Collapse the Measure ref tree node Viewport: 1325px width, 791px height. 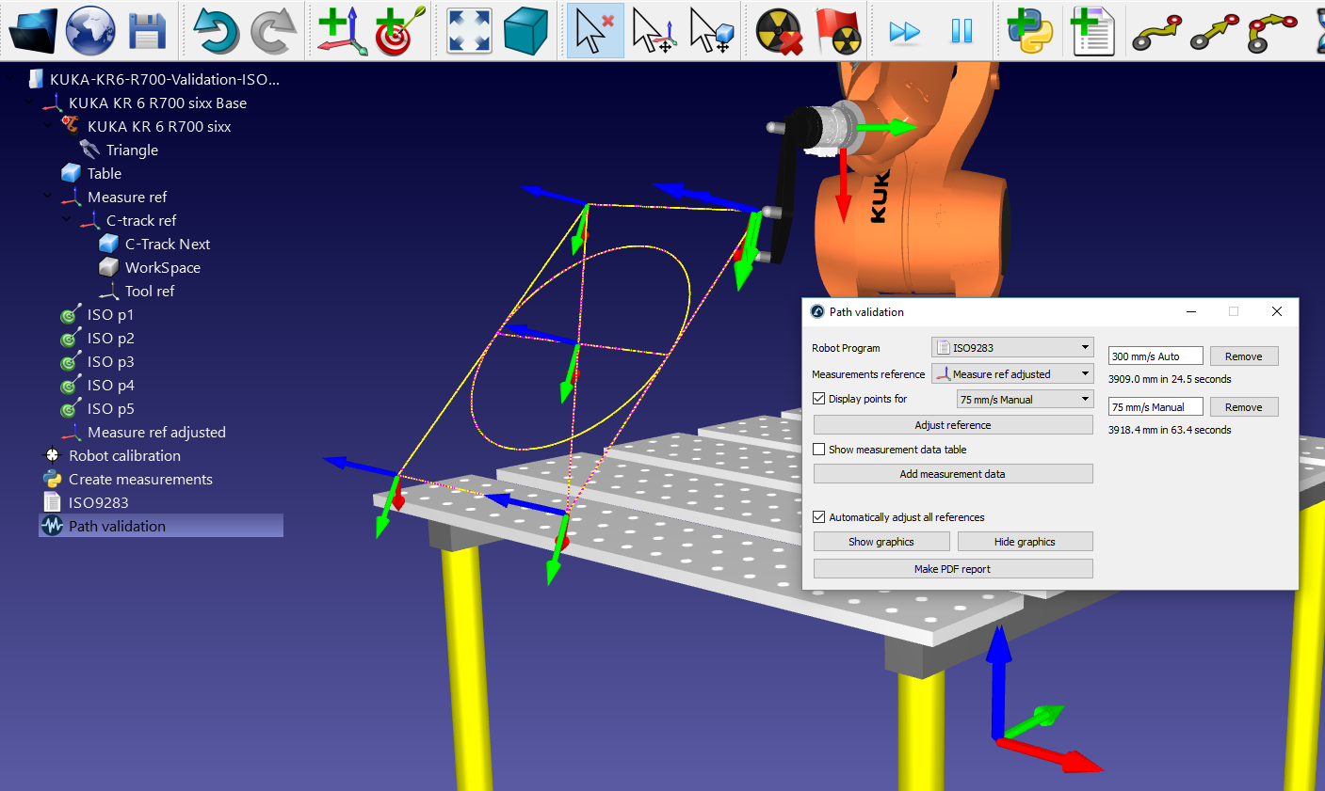click(48, 197)
